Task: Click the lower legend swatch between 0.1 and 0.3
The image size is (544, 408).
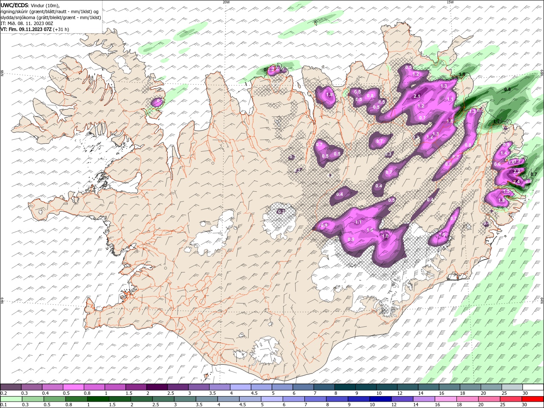Action: pyautogui.click(x=11, y=399)
